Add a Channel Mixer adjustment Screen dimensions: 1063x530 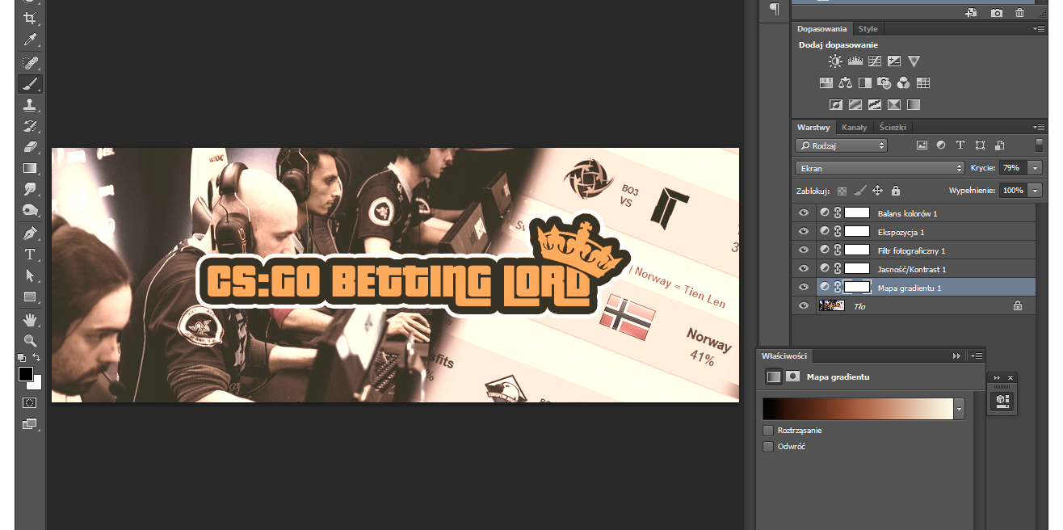click(904, 82)
